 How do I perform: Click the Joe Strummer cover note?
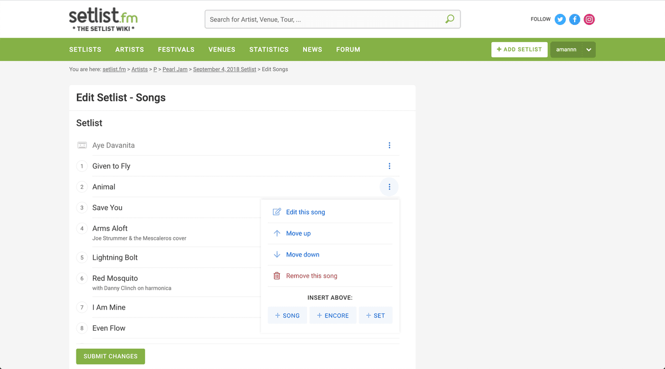pyautogui.click(x=139, y=238)
